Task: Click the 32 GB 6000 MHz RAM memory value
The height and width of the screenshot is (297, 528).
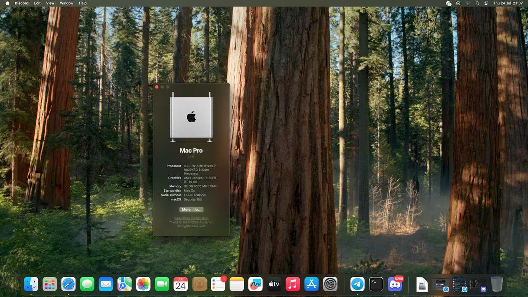Action: click(x=200, y=186)
